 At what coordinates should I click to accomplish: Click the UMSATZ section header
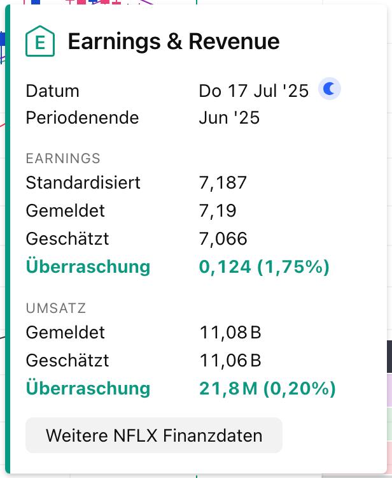point(56,308)
